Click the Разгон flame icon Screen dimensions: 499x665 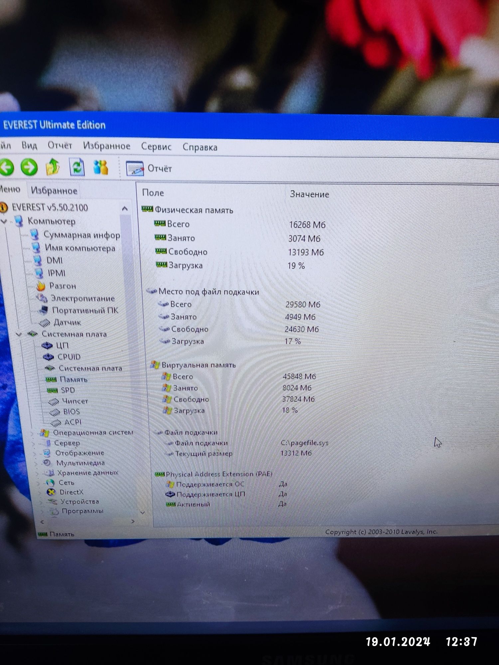point(41,286)
